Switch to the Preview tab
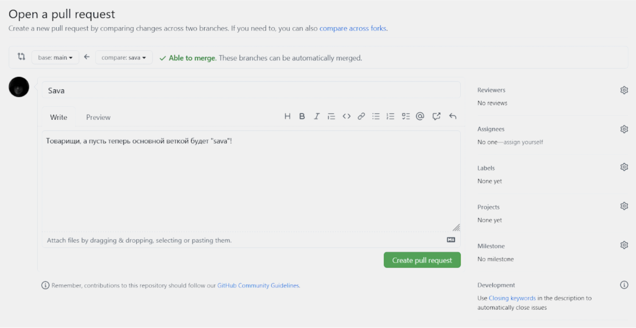Image resolution: width=636 pixels, height=328 pixels. coord(98,117)
